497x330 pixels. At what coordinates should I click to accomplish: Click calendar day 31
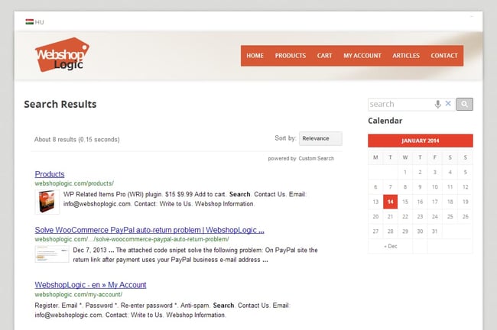click(435, 231)
